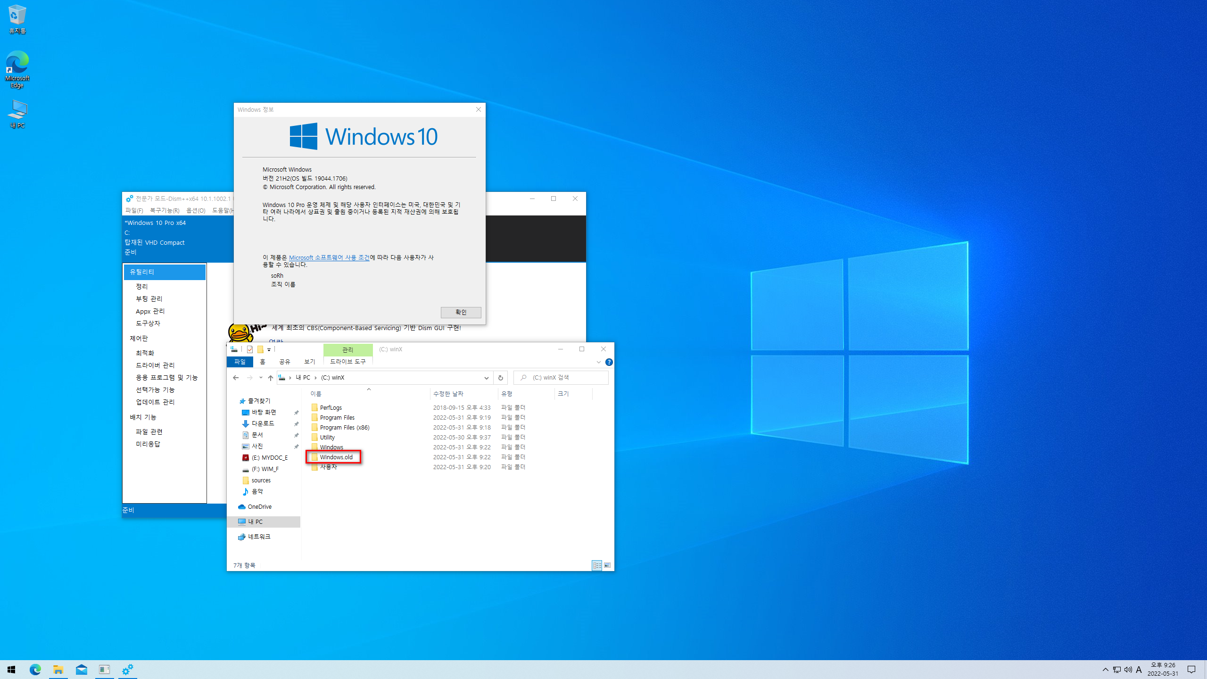Select 최적화 in Dism++ sidebar
The width and height of the screenshot is (1207, 679).
145,353
